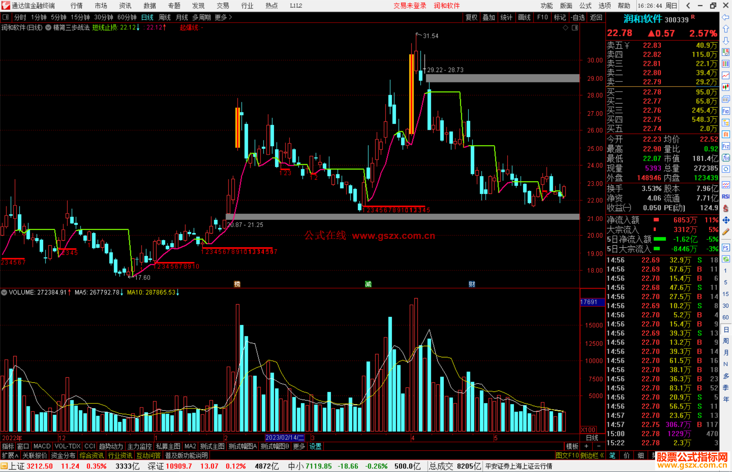Click the 复权 toolbar button
The width and height of the screenshot is (732, 472).
[x=471, y=17]
